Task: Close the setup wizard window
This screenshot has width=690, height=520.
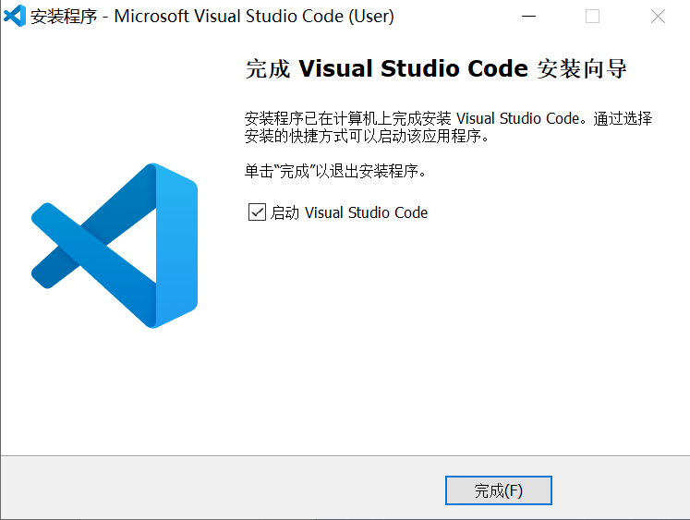Action: click(657, 16)
